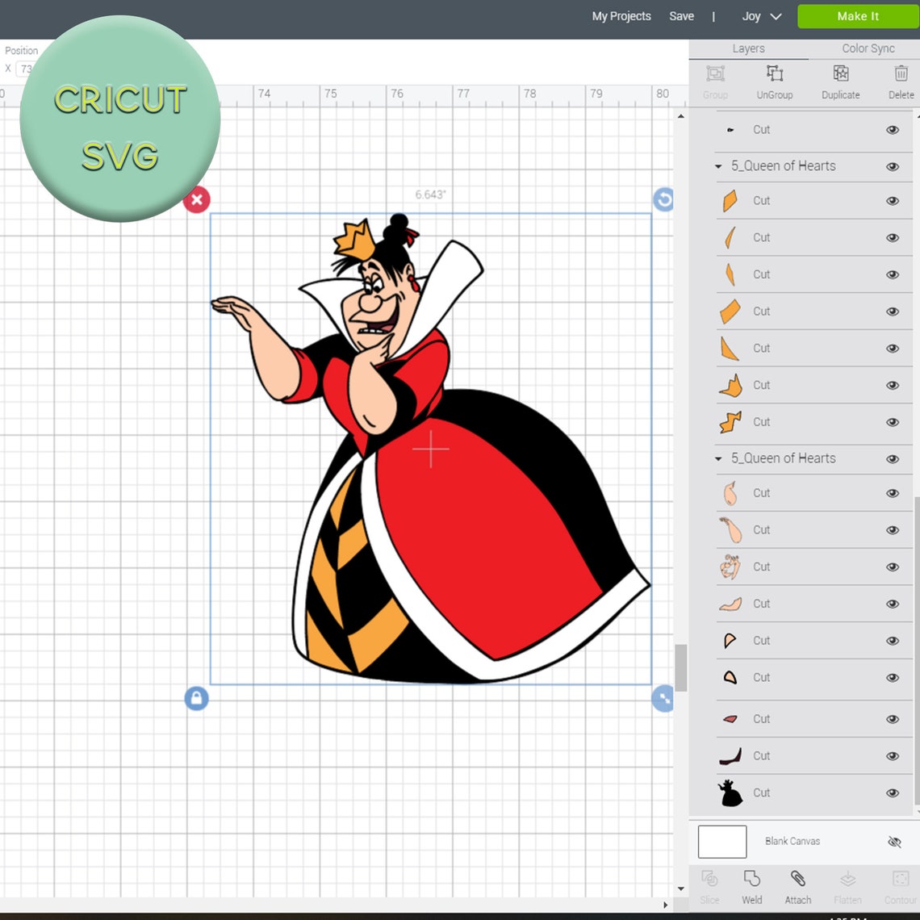Open My Projects

coord(621,16)
